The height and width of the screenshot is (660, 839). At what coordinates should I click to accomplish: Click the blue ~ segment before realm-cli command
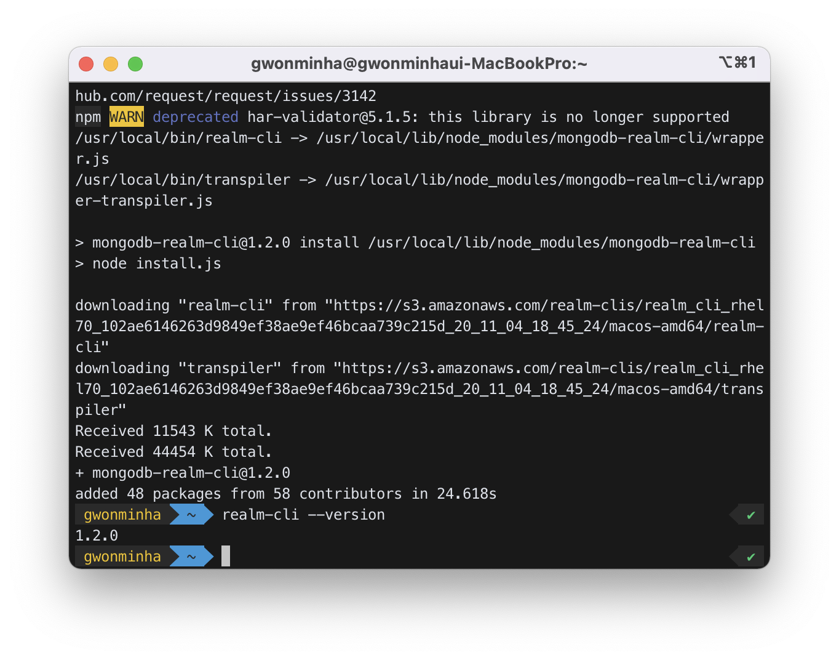click(x=191, y=515)
